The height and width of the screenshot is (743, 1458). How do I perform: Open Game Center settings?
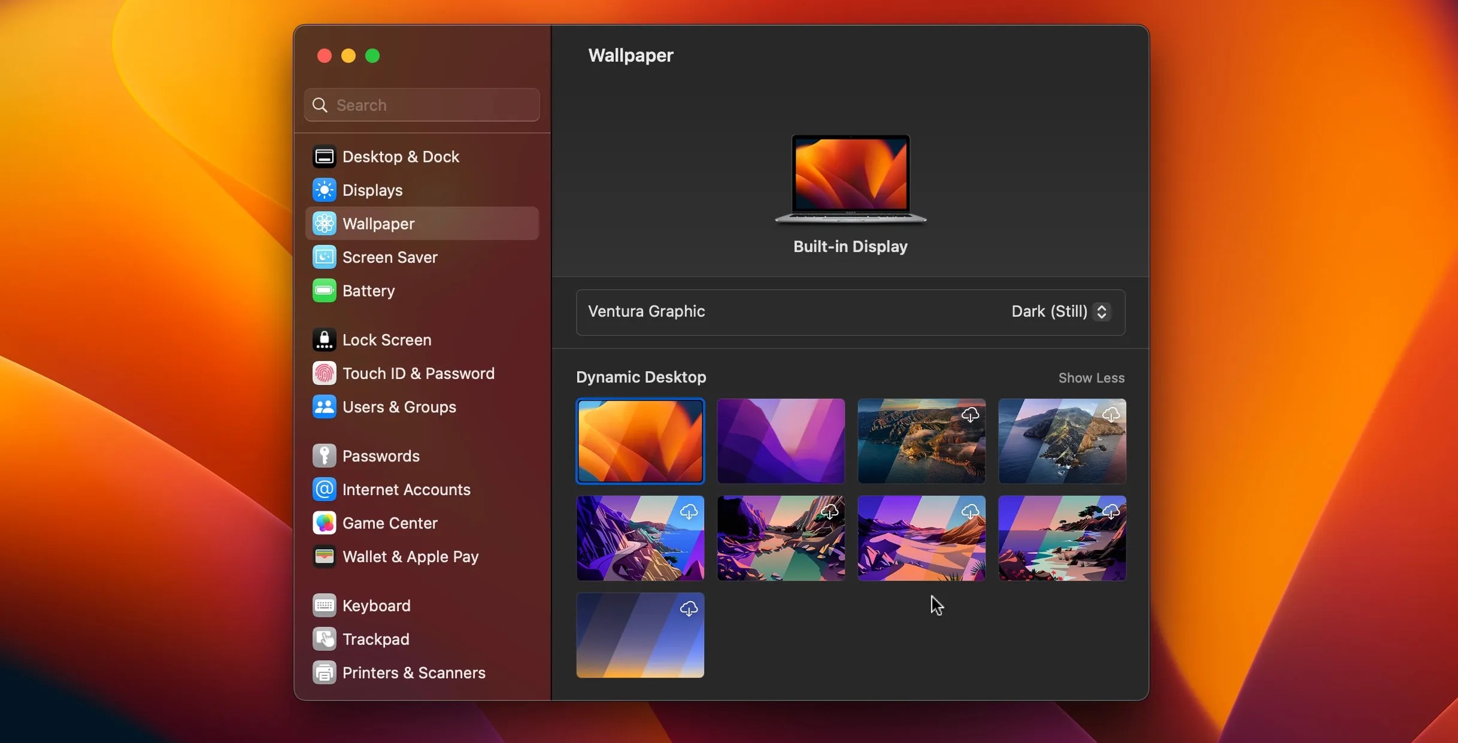[422, 523]
